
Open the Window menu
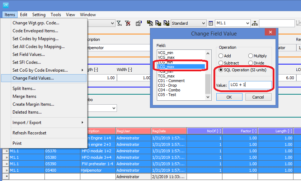(88, 15)
